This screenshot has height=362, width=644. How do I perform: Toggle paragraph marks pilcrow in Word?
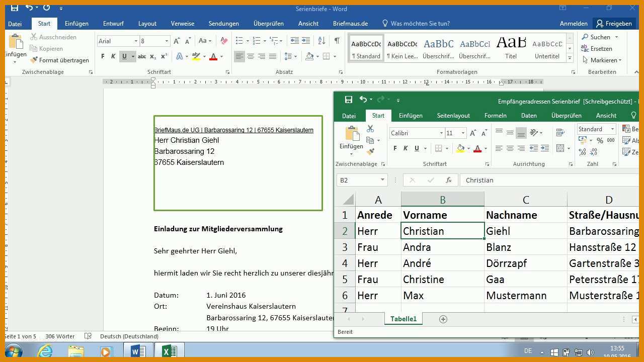point(337,41)
